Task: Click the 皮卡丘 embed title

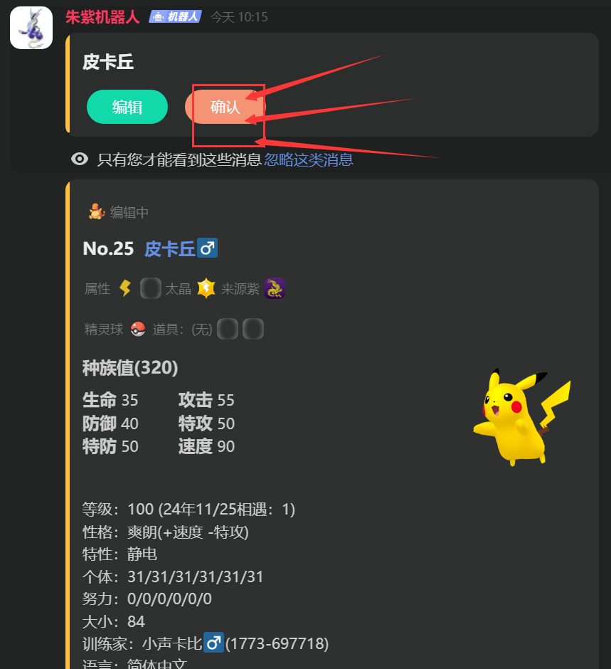Action: pyautogui.click(x=108, y=63)
